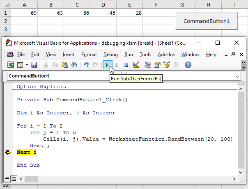Open Project Explorer icon in toolbar

147,65
